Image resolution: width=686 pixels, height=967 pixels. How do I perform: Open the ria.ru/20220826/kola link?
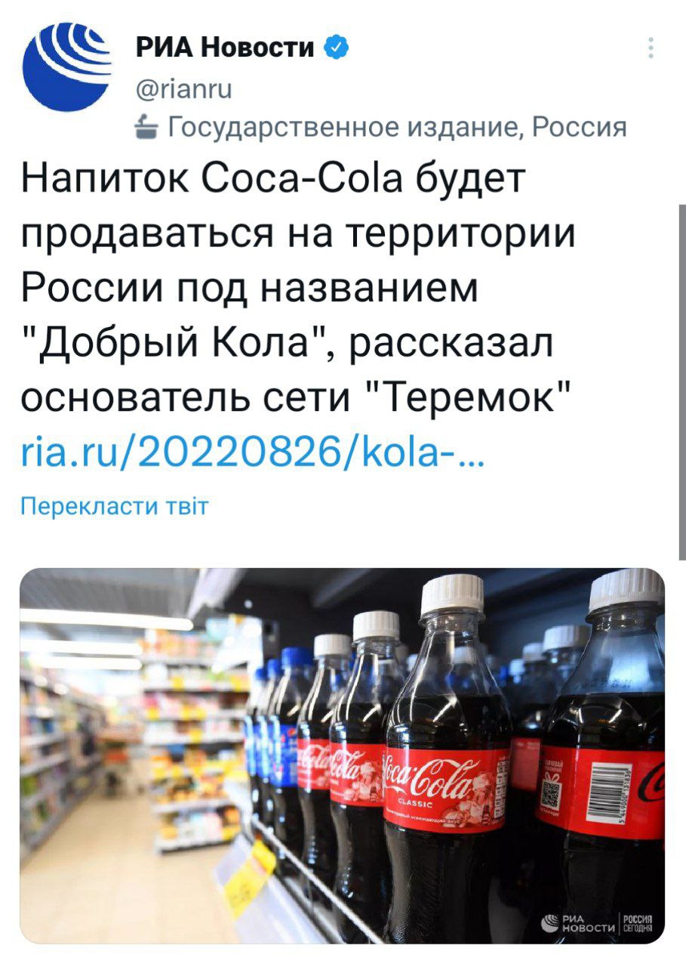pos(254,454)
